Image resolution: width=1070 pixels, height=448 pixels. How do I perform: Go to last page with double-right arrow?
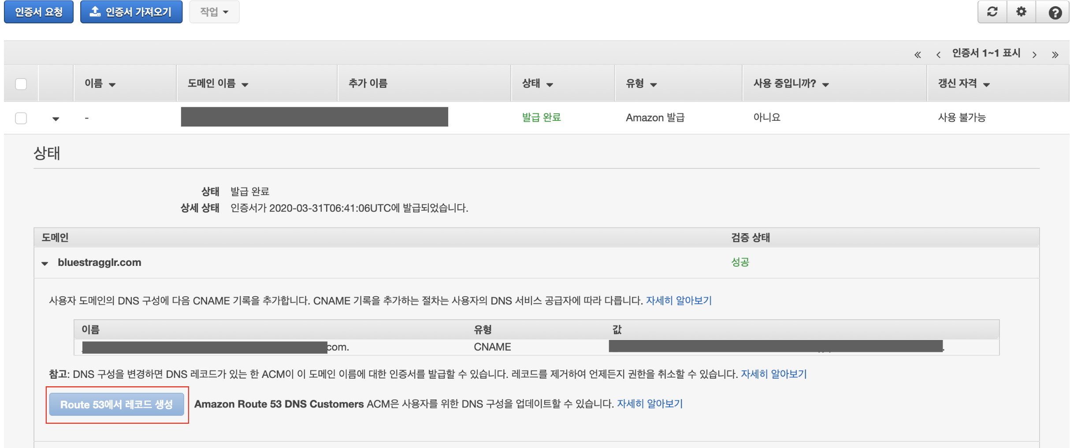tap(1056, 54)
